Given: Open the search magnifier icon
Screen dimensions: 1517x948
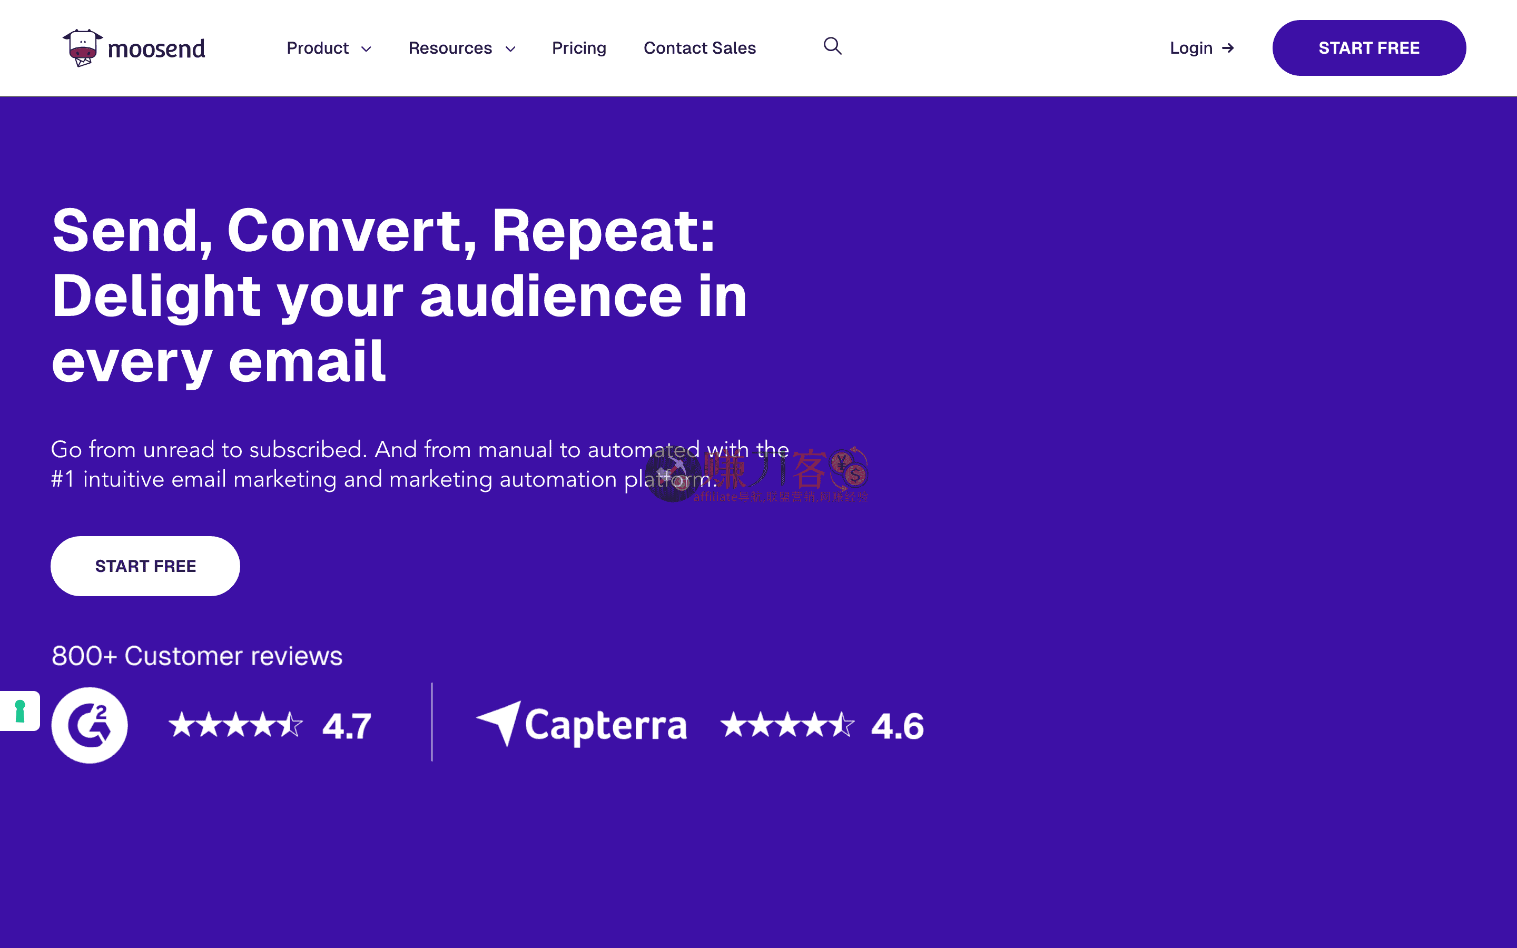Looking at the screenshot, I should [x=832, y=46].
